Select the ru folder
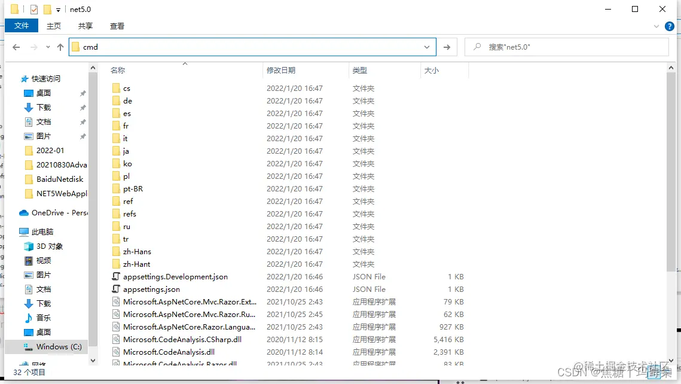 [126, 226]
